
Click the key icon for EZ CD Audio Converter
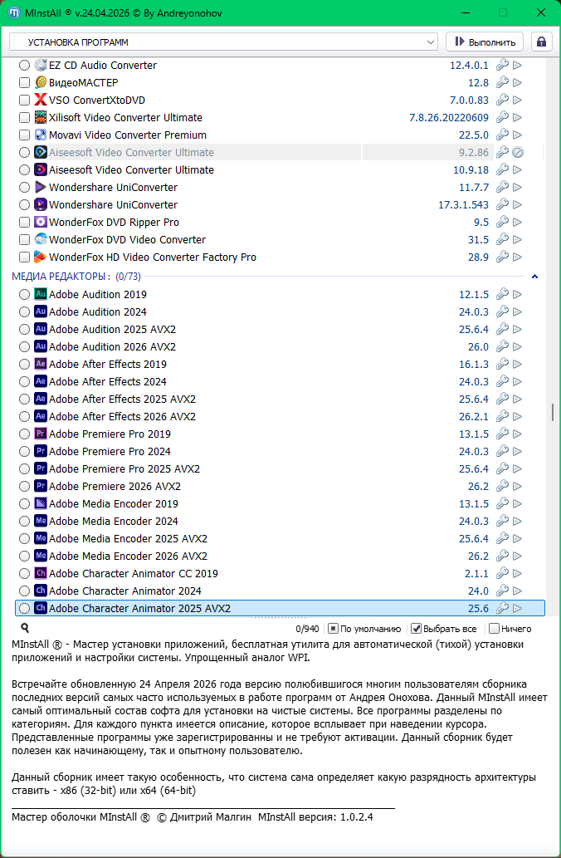[x=501, y=65]
